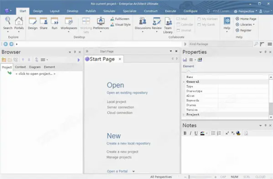Click the Run icon in ribbon
273x179 pixels.
point(54,23)
